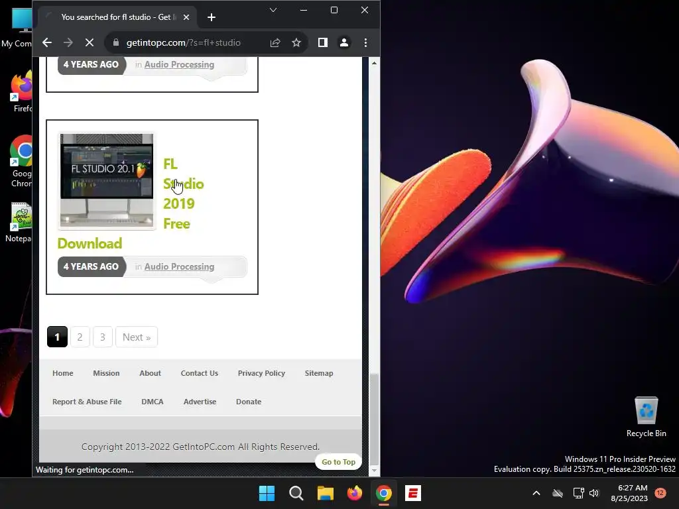Launch Firefox from the taskbar
679x509 pixels.
(x=355, y=493)
